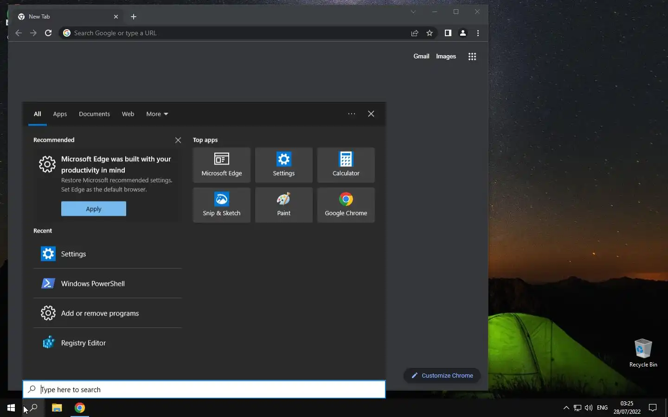Expand the More filter dropdown

pos(157,114)
